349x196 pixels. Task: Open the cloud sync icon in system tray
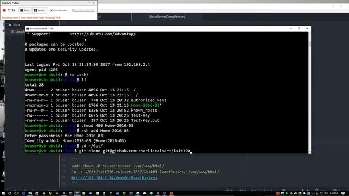[x=304, y=193]
